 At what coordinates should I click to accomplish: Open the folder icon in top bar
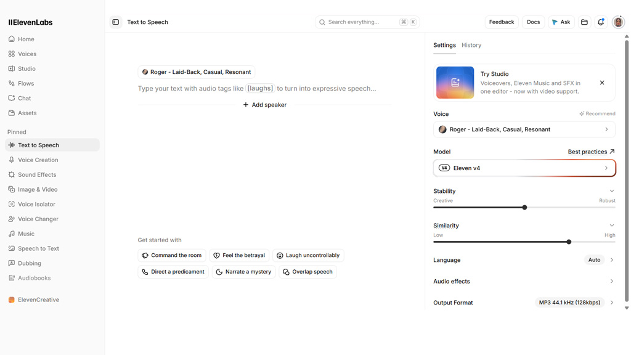(584, 22)
